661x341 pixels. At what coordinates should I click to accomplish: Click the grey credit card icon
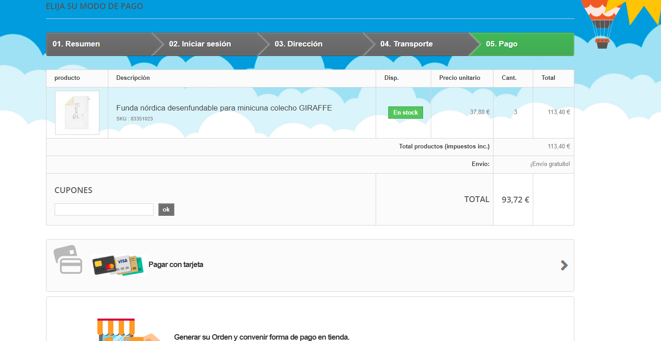68,259
